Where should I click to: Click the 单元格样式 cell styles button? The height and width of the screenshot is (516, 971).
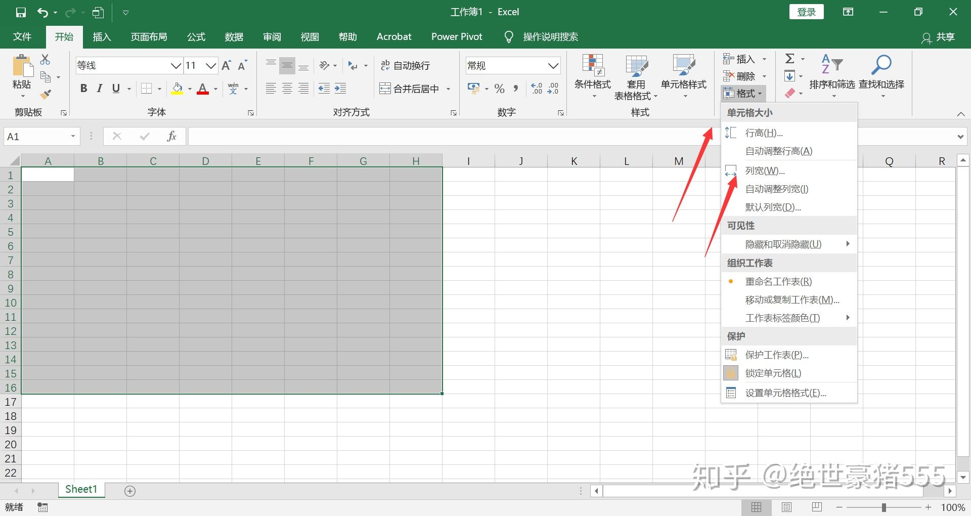[684, 76]
